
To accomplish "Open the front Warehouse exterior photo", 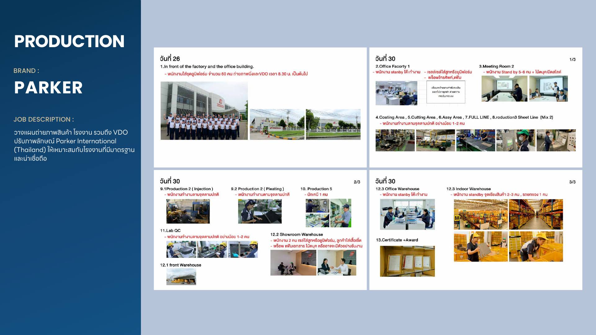I will [x=181, y=277].
